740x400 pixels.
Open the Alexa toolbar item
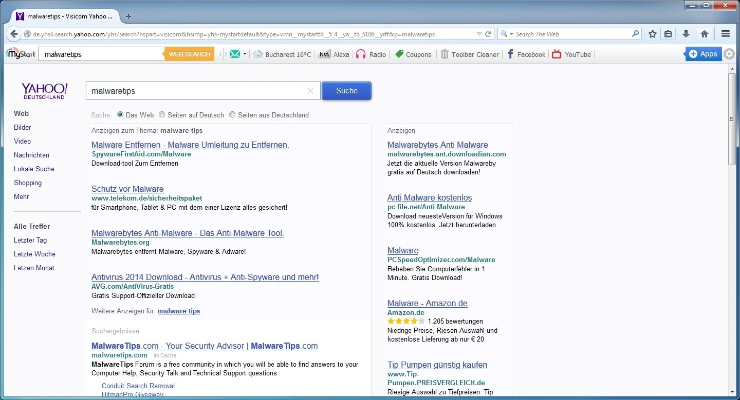(334, 54)
